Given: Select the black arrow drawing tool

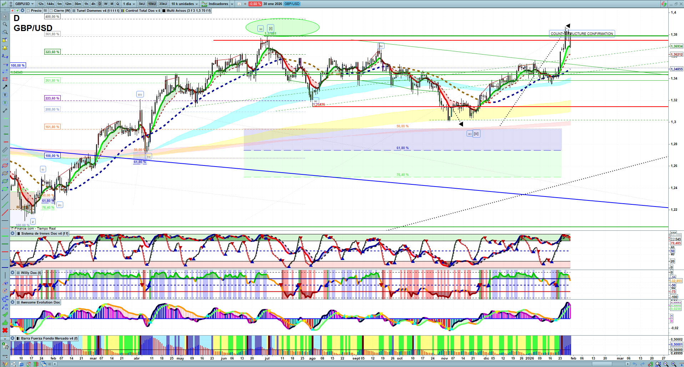Looking at the screenshot, I should point(5,87).
